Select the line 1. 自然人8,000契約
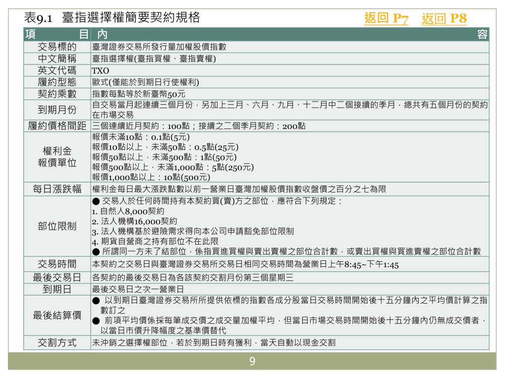The image size is (505, 378). [x=128, y=211]
